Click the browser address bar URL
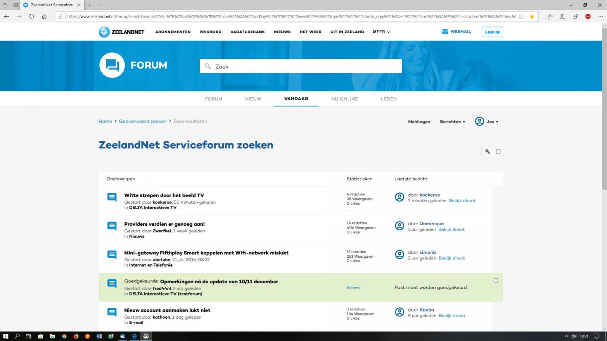The width and height of the screenshot is (607, 341). tap(291, 16)
